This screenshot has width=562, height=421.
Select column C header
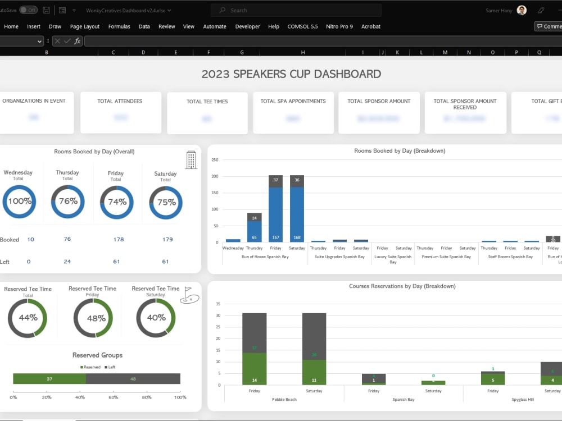(x=114, y=52)
